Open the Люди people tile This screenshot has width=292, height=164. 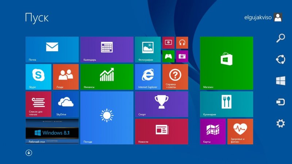pos(66,77)
